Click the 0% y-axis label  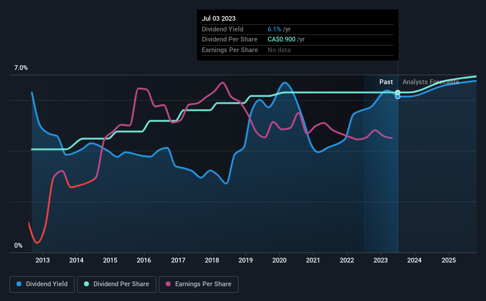tap(18, 245)
